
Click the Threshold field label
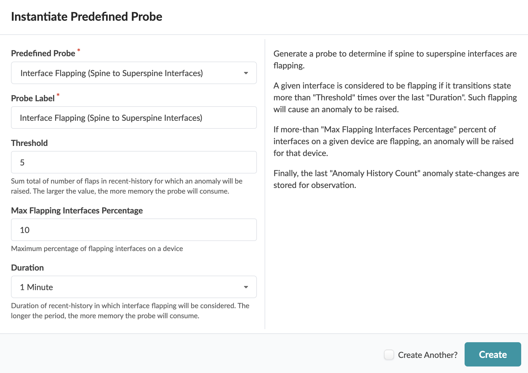29,143
